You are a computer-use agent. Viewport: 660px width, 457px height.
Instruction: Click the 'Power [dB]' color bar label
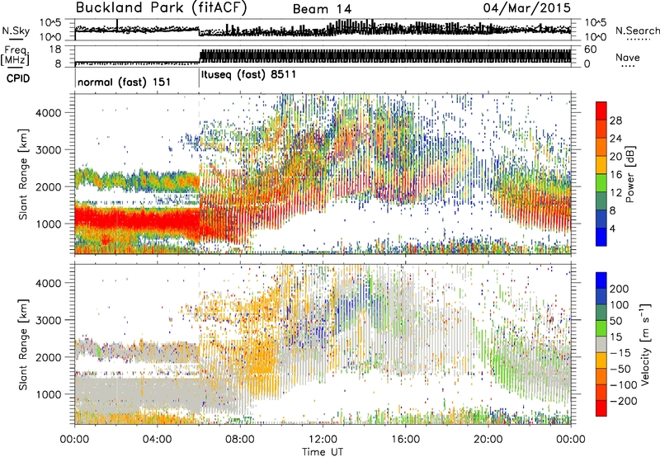pos(630,174)
